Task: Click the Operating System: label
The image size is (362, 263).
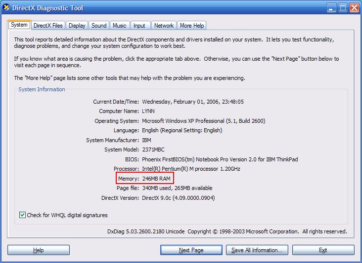Action: (x=117, y=121)
